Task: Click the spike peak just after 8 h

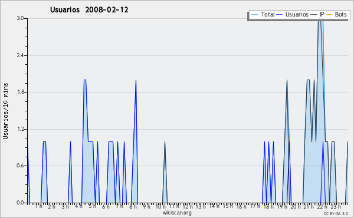Action: tap(136, 80)
